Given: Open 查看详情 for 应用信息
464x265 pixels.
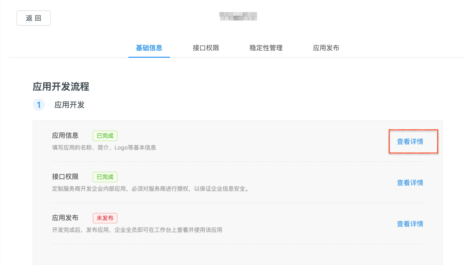Looking at the screenshot, I should coord(410,142).
